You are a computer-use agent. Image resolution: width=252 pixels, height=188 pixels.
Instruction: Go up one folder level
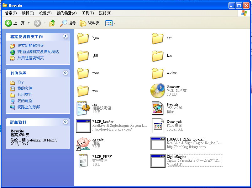52,23
